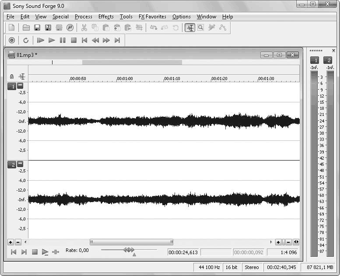Screen dimensions: 340x276
Task: Click the Trim/Crop icon in the toolbar
Action: (x=139, y=28)
